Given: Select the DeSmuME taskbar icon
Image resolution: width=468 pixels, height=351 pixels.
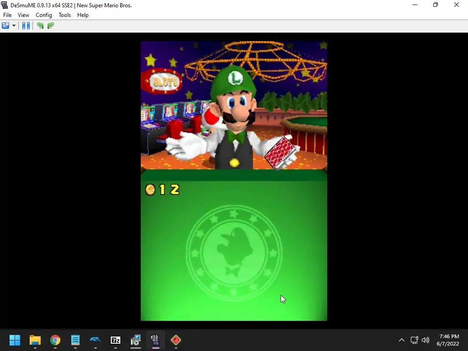Looking at the screenshot, I should pos(155,340).
